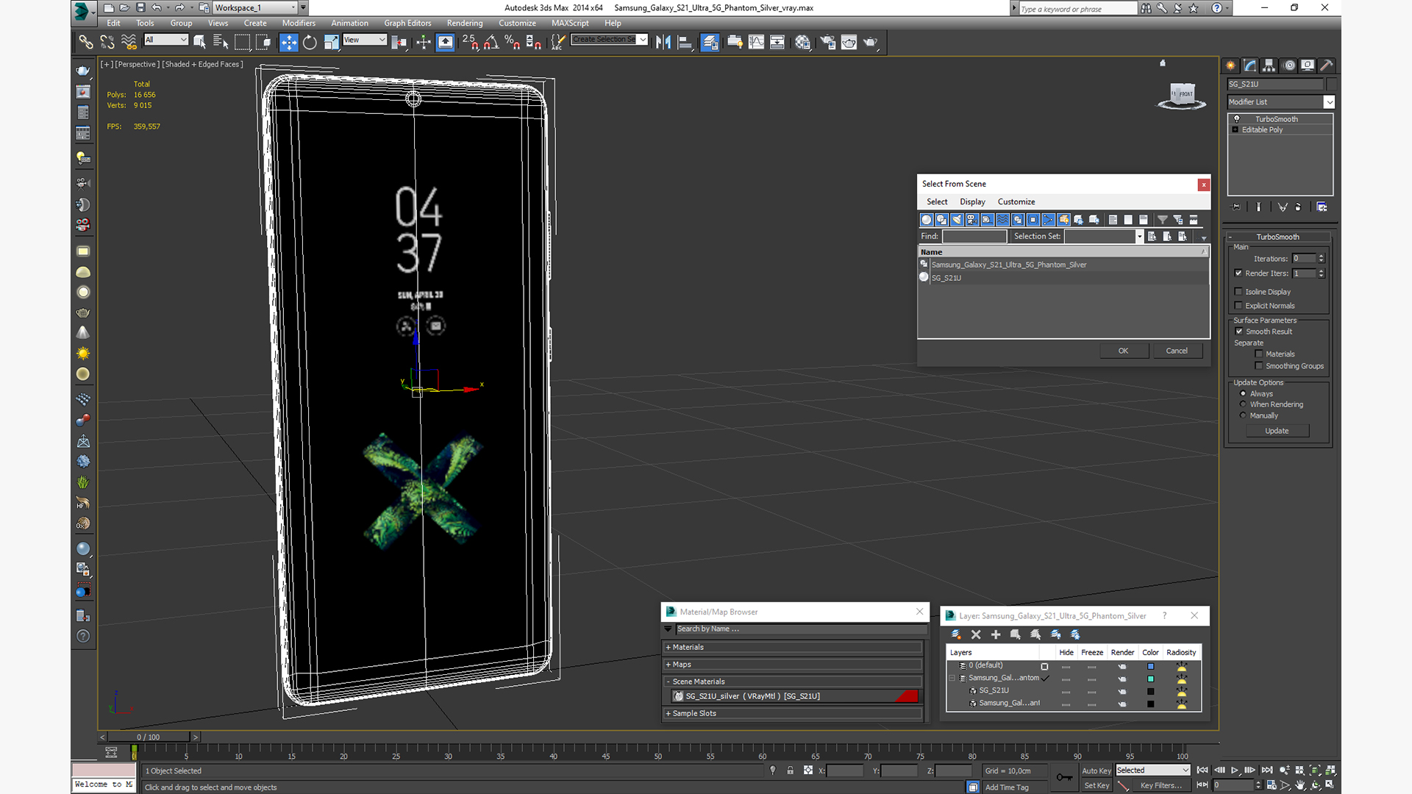Open the Utilities panel hammer icon
Screen dimensions: 1412x794
(x=1326, y=65)
